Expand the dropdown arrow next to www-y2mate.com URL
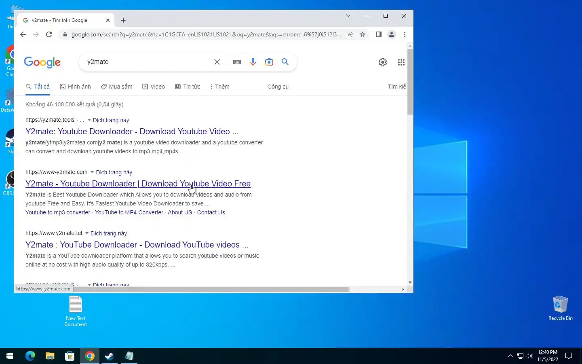This screenshot has width=582, height=364. (x=92, y=172)
